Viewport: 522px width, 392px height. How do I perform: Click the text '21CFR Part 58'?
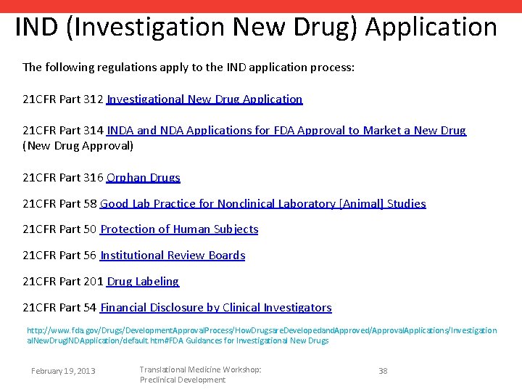point(59,204)
